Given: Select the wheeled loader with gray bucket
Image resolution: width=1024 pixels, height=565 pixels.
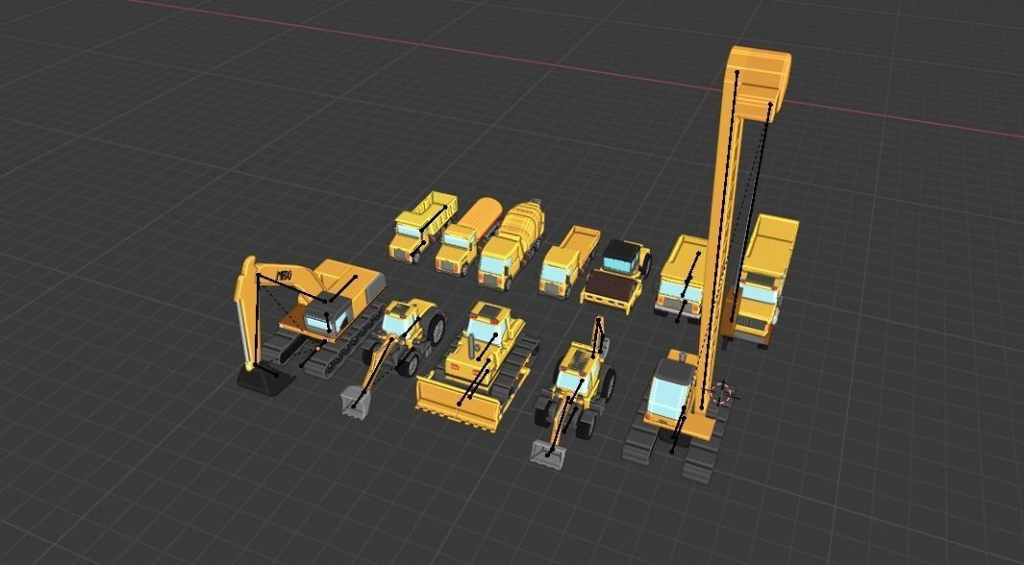Looking at the screenshot, I should (573, 392).
